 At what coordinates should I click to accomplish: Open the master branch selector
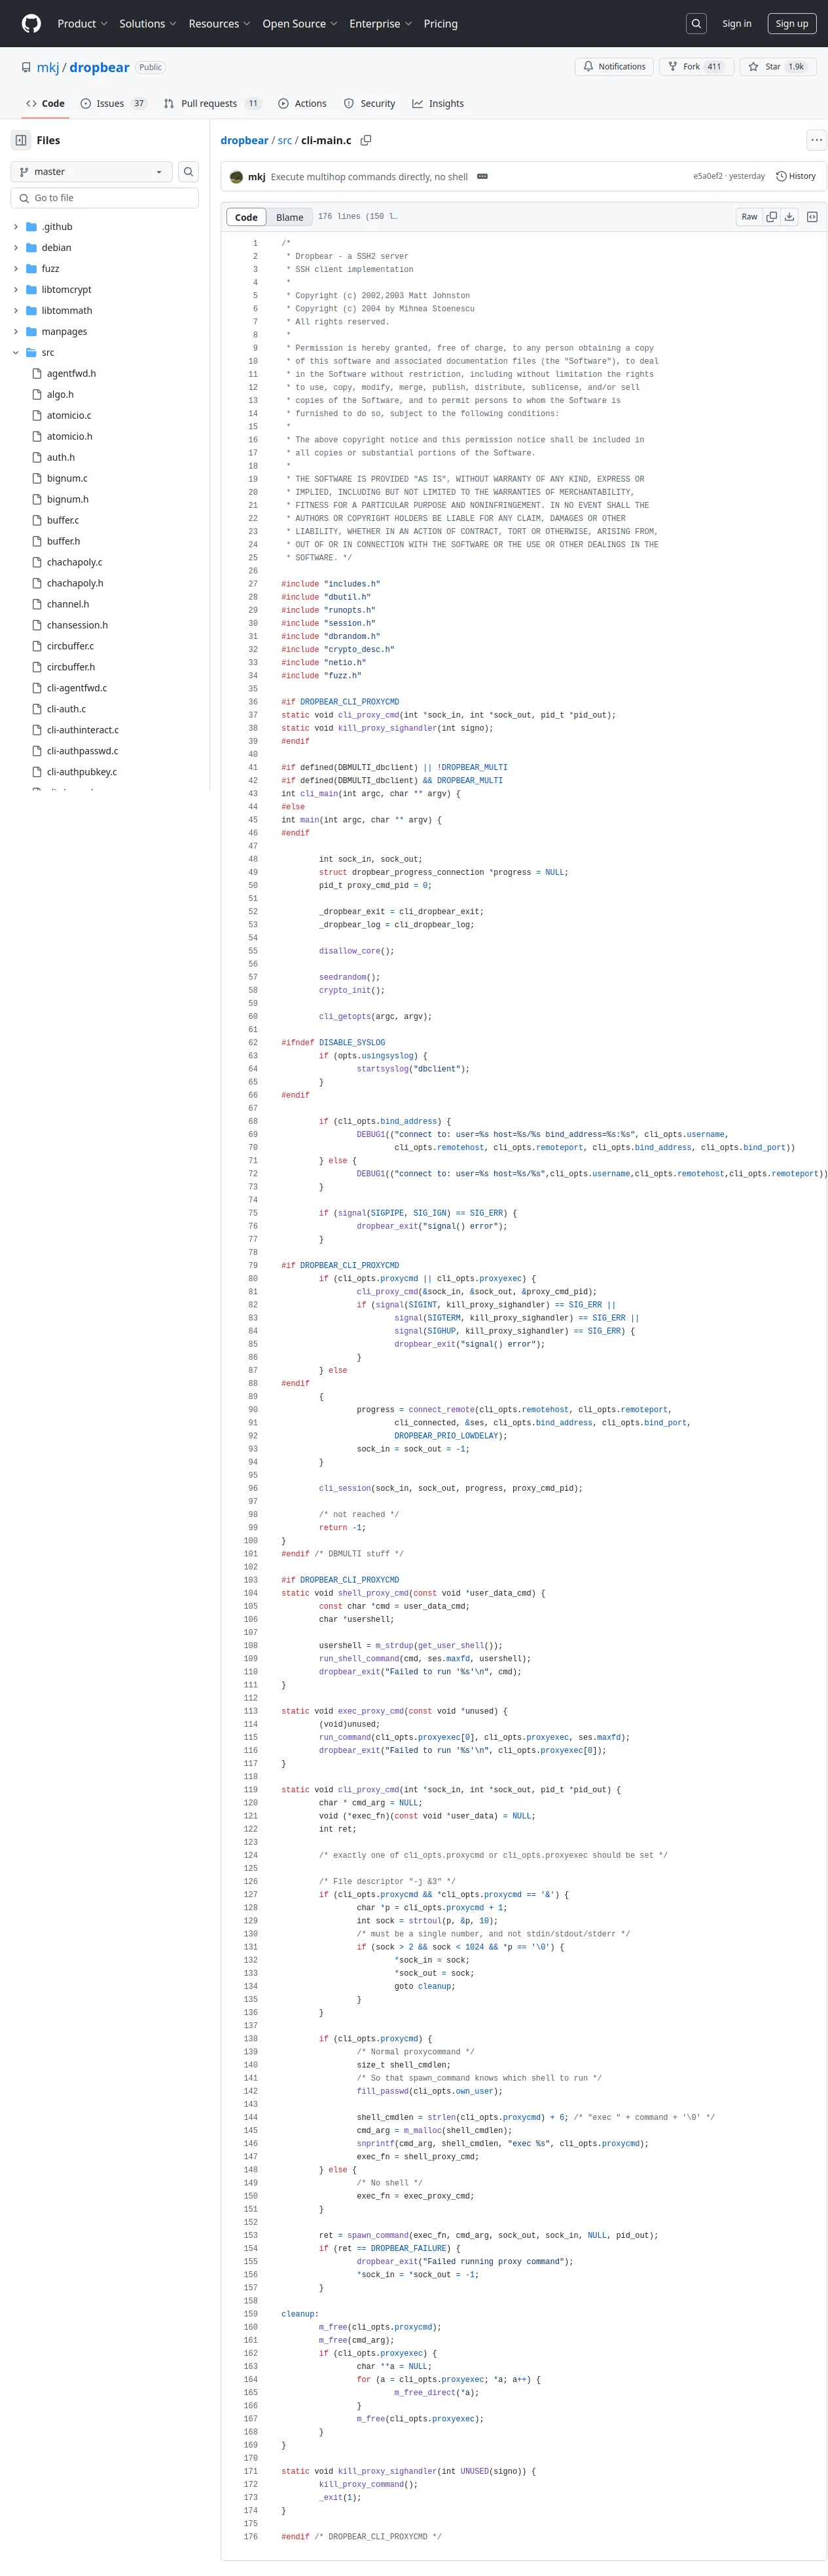92,172
